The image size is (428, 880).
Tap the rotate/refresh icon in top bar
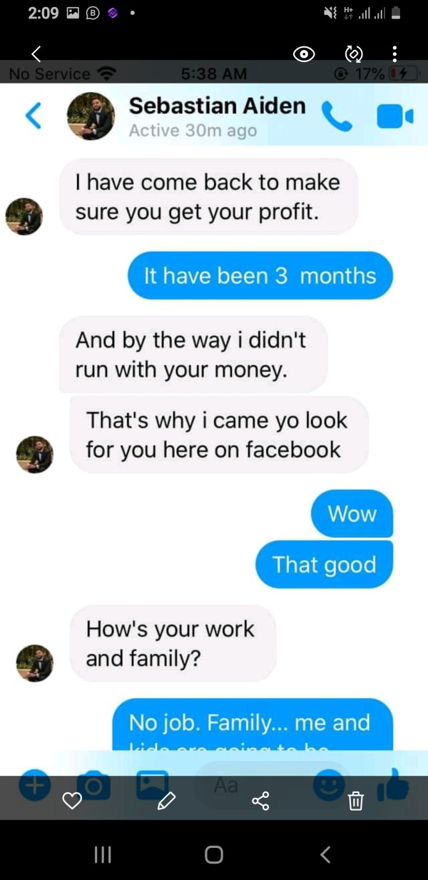[x=353, y=54]
